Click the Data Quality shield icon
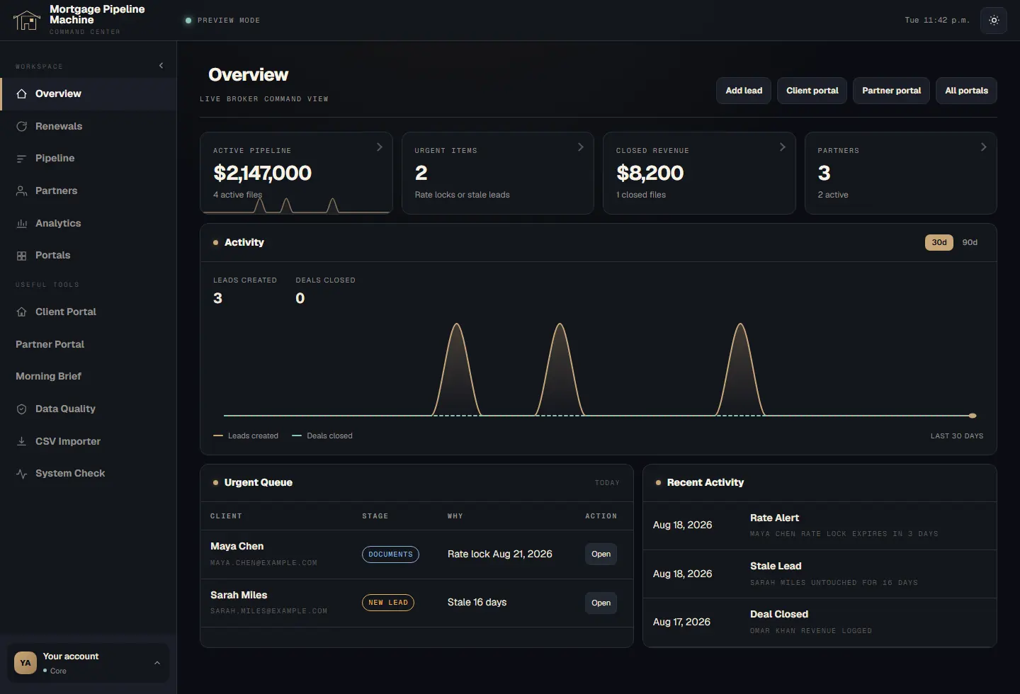1020x694 pixels. 21,409
